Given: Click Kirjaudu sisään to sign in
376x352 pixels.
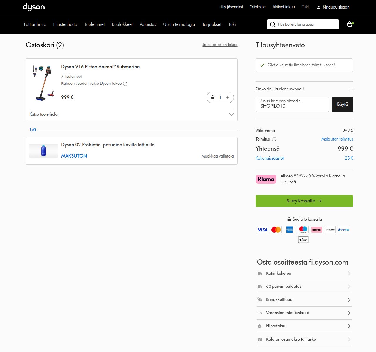Looking at the screenshot, I should pyautogui.click(x=336, y=7).
